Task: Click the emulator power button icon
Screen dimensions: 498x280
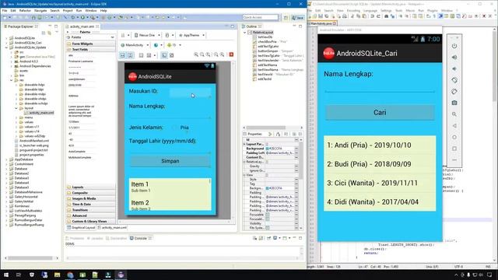Action: pyautogui.click(x=454, y=46)
